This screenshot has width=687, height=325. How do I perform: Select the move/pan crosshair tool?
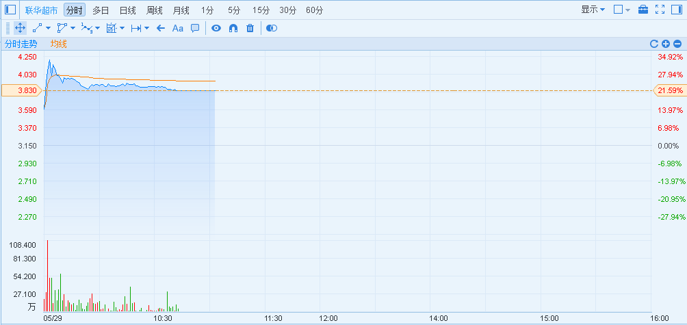pos(20,28)
